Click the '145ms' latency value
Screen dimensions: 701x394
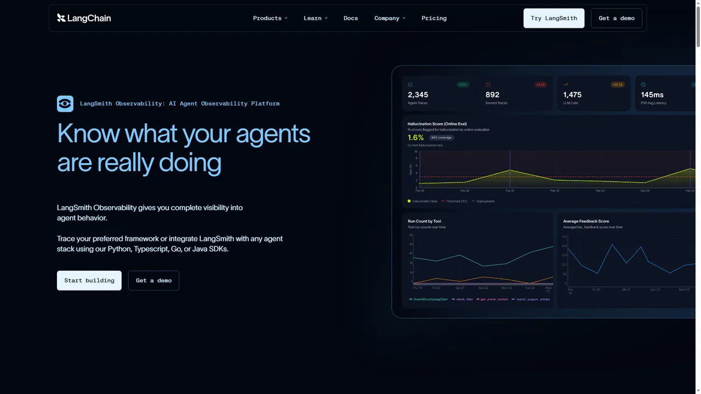(652, 95)
